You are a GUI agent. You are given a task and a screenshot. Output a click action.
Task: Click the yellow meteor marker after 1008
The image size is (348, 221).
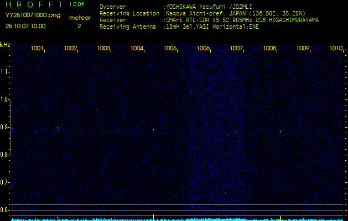point(281,218)
